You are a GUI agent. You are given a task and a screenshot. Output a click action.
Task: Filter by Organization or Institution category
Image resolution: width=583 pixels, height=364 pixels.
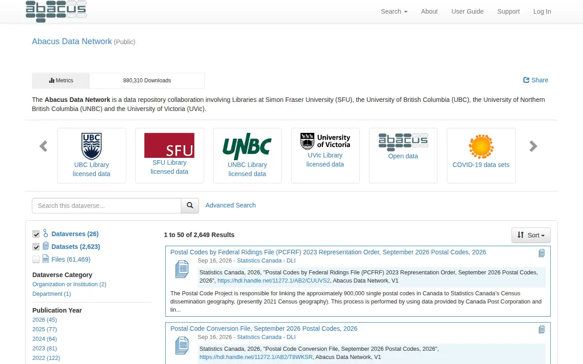[69, 284]
